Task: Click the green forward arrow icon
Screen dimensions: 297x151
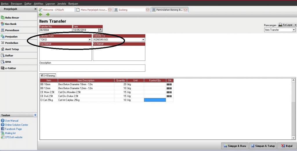Action: pyautogui.click(x=48, y=14)
